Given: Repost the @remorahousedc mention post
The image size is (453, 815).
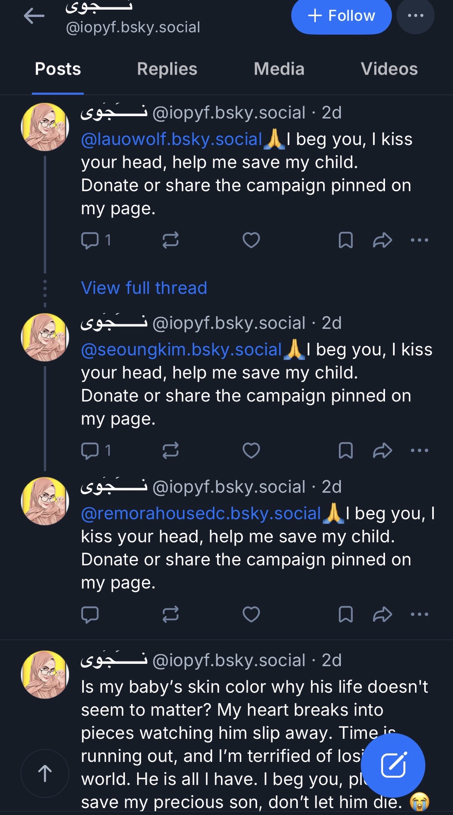Looking at the screenshot, I should pos(170,614).
